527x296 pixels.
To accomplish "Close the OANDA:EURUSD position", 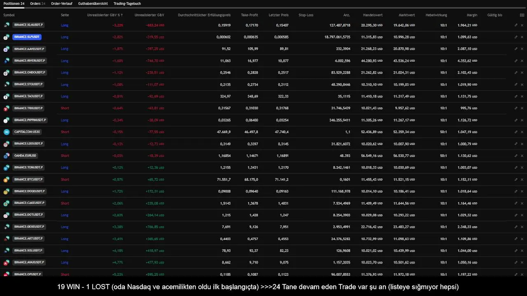I will (x=522, y=156).
